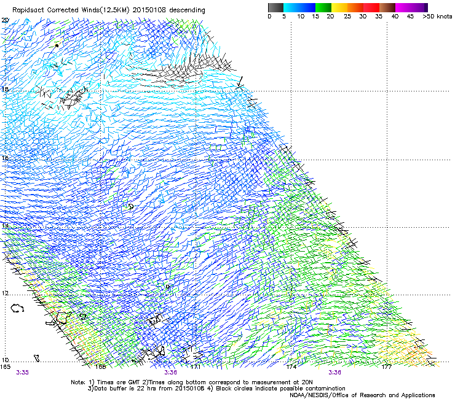455x399 pixels.
Task: Click the purple time label beside longitude 171
Action: coord(171,373)
